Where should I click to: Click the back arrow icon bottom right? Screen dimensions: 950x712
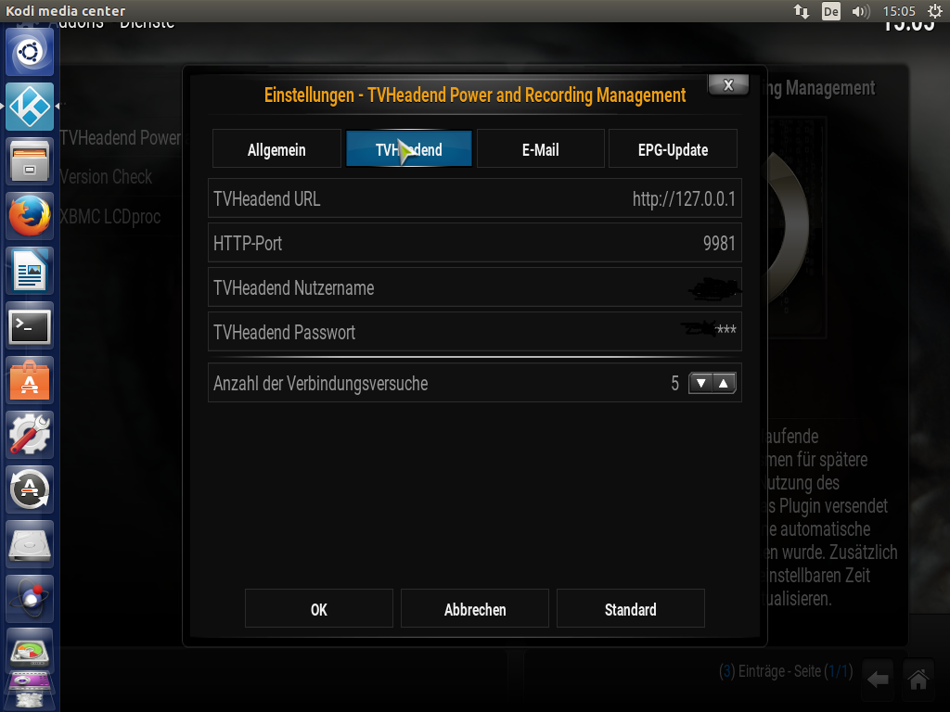pyautogui.click(x=878, y=680)
